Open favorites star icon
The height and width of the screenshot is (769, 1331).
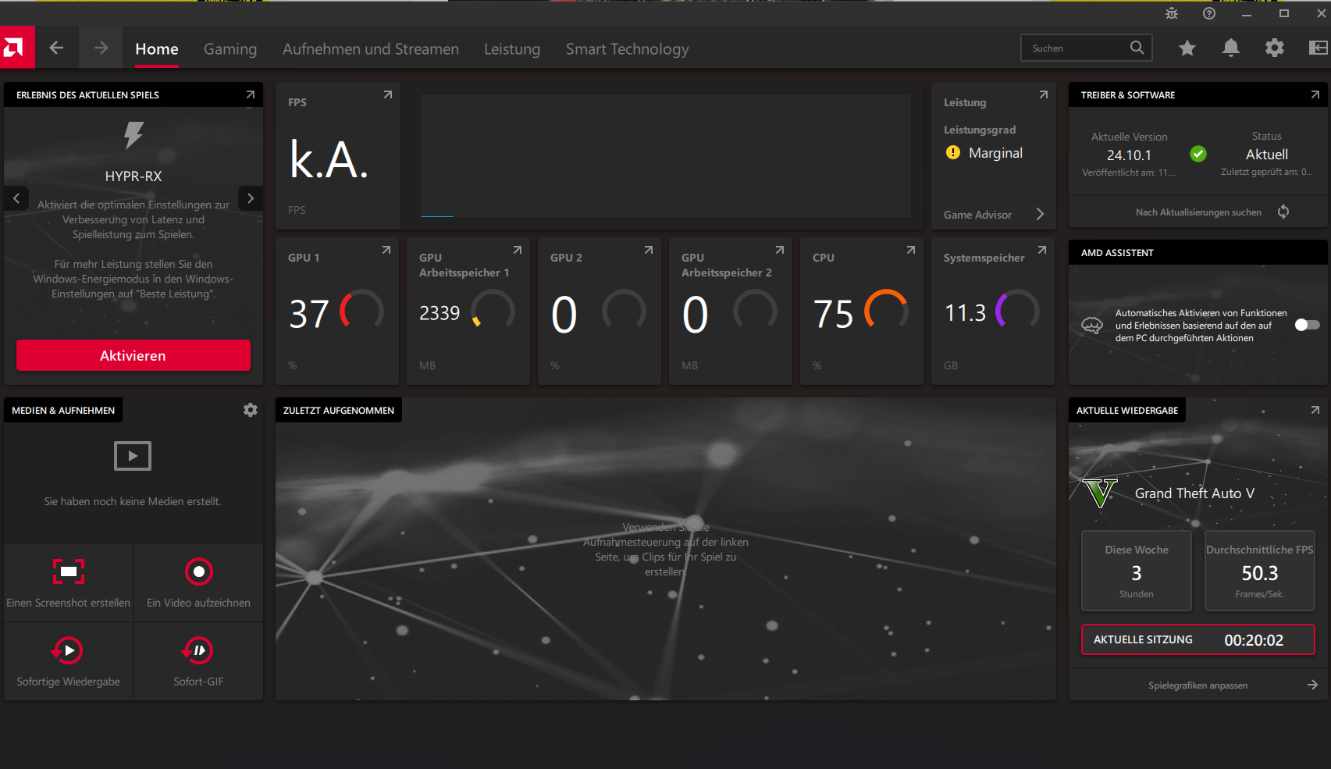point(1187,48)
